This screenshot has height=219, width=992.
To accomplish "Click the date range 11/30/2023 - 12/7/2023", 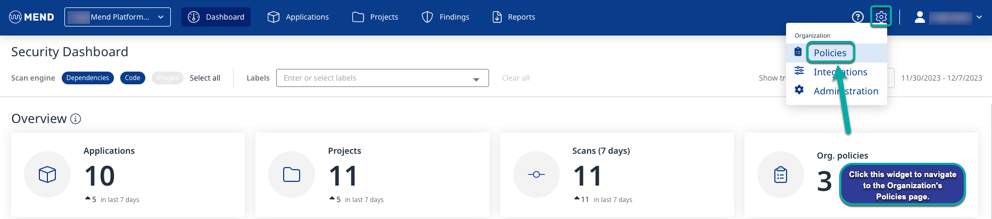I will [941, 78].
